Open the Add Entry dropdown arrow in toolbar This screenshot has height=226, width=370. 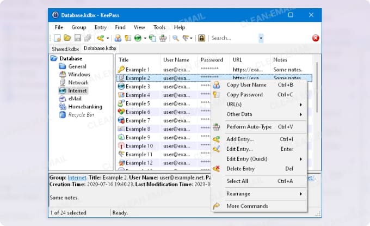[x=108, y=38]
